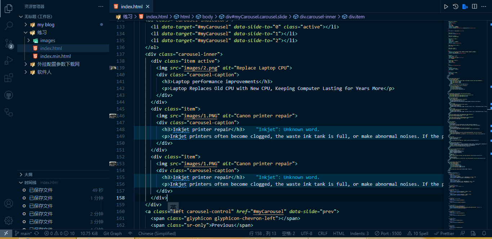492x239 pixels.
Task: Open the Search view in activity bar
Action: pos(9,26)
